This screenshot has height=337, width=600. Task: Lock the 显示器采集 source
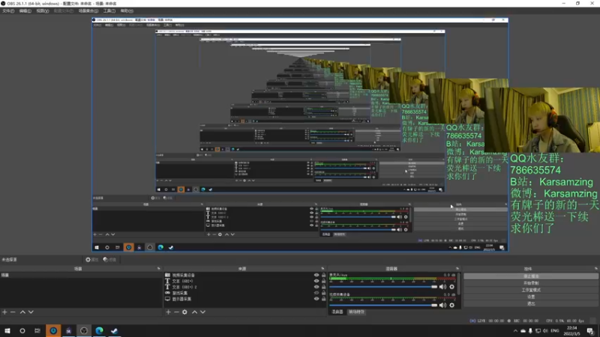point(324,299)
